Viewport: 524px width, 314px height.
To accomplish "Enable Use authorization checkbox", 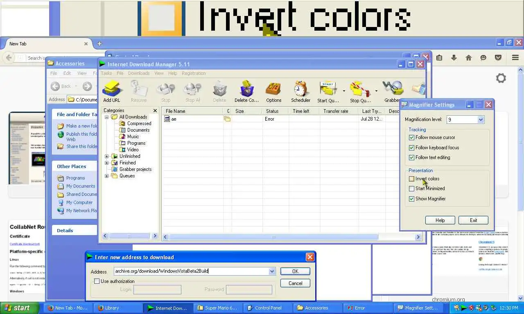I will pyautogui.click(x=97, y=281).
